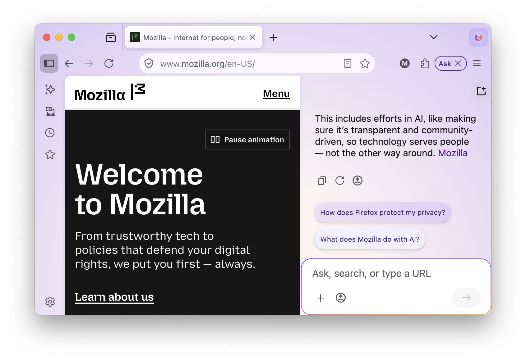The width and height of the screenshot is (526, 361).
Task: Click the reload page button
Action: tap(109, 63)
